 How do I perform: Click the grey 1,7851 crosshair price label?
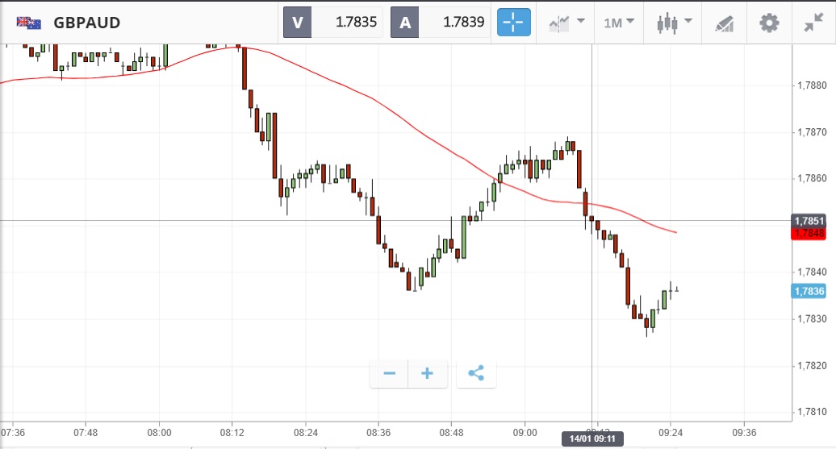pyautogui.click(x=809, y=221)
